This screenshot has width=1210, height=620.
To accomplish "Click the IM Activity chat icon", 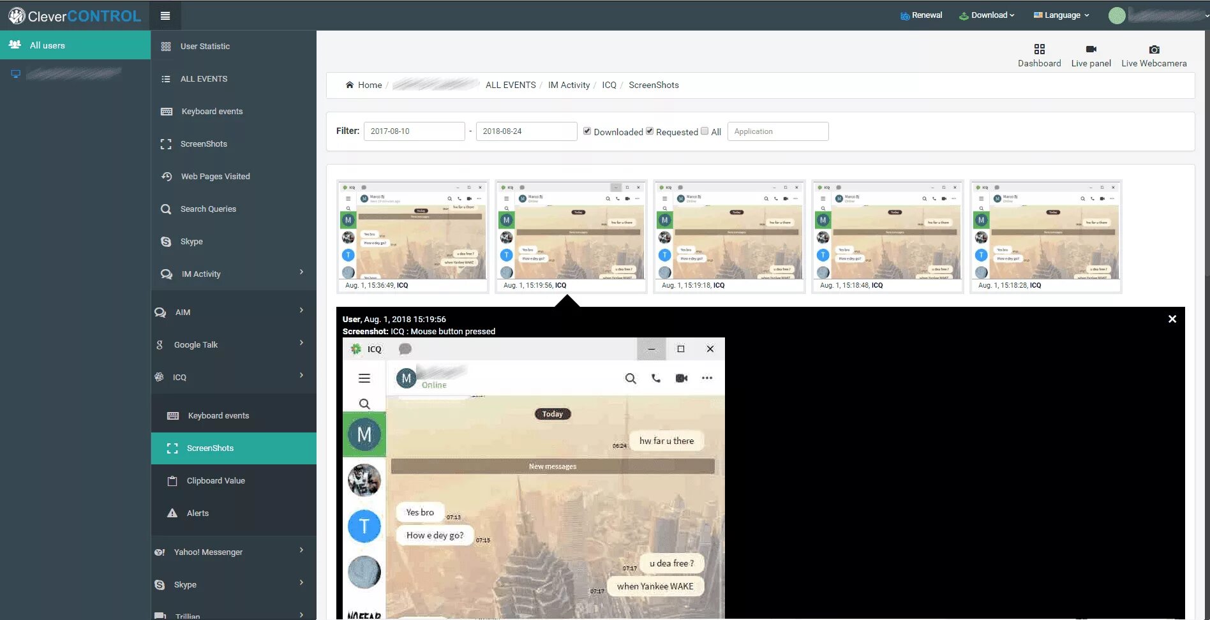I will (167, 274).
